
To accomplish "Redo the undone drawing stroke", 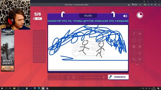I will click(x=140, y=59).
